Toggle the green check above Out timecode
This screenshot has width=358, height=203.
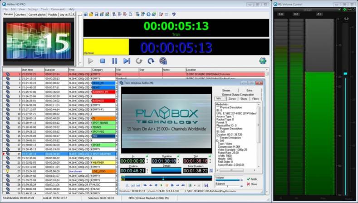209,156
